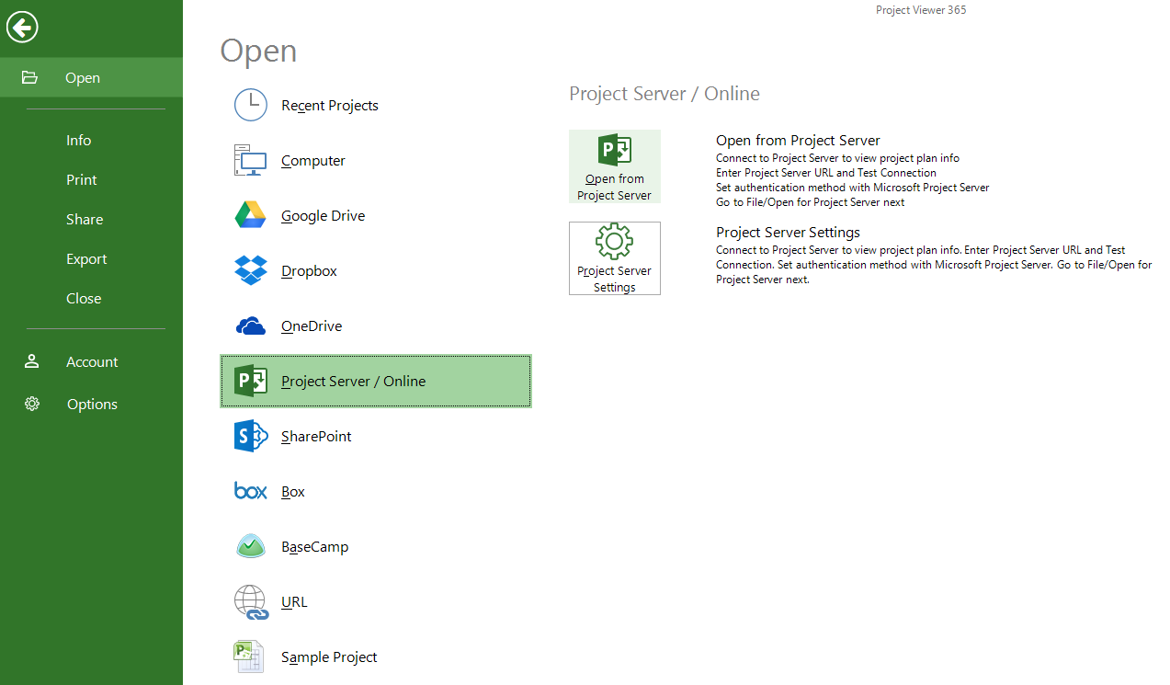
Task: Click the Computer monitor icon
Action: click(250, 160)
